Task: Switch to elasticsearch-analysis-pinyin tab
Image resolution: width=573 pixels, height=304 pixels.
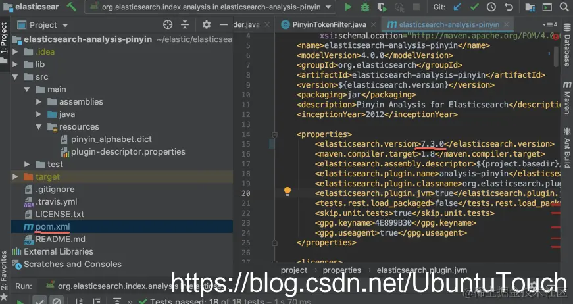Action: tap(449, 24)
